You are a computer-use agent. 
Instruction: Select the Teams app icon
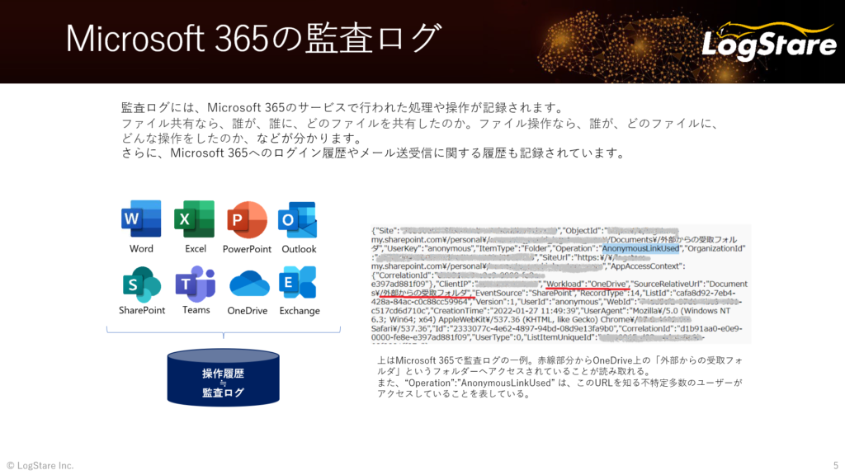click(x=196, y=284)
